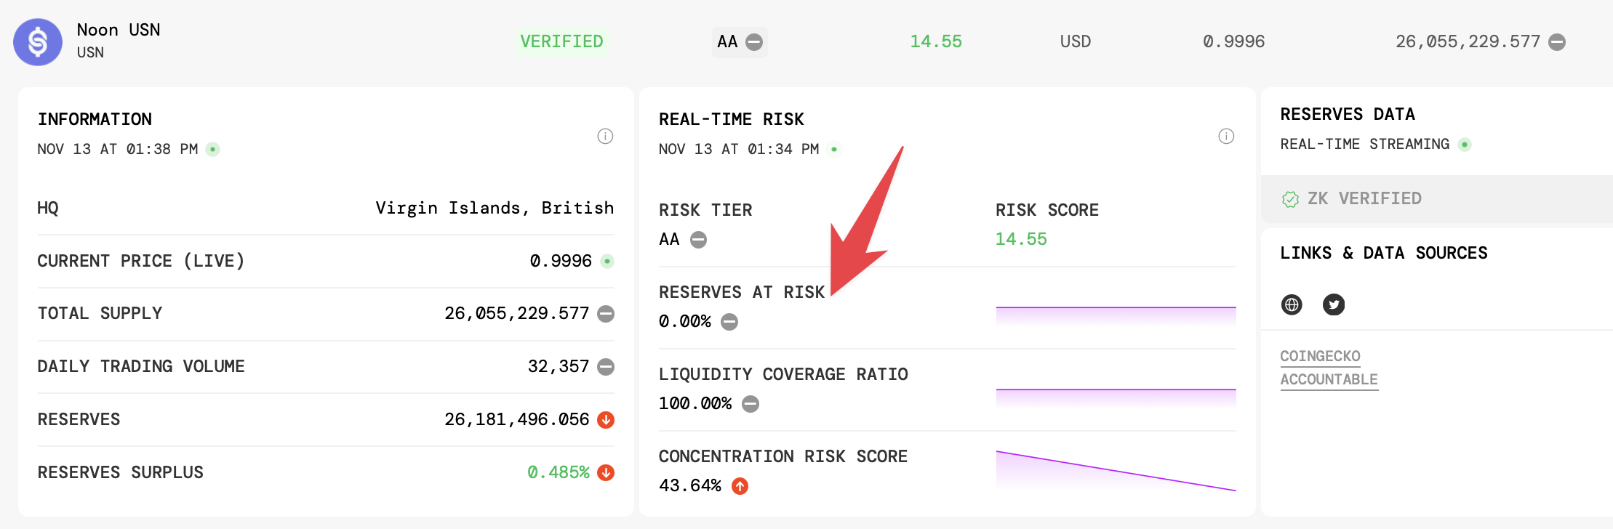Open the Accountable data source link
The image size is (1613, 529).
tap(1329, 379)
